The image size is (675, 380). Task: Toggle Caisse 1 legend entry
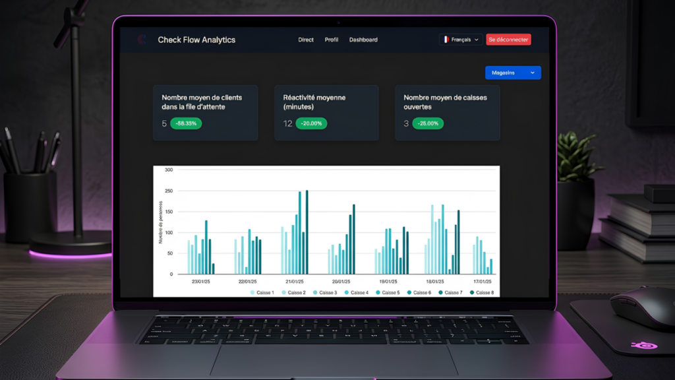(262, 292)
